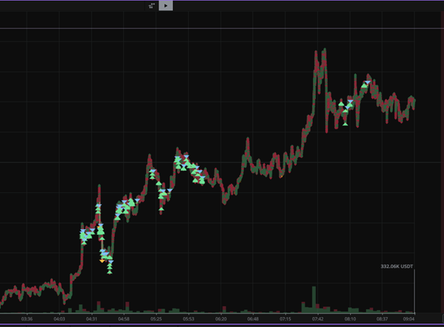The width and height of the screenshot is (444, 327).
Task: Click the tallest volume bar near 07:42
Action: pyautogui.click(x=314, y=299)
